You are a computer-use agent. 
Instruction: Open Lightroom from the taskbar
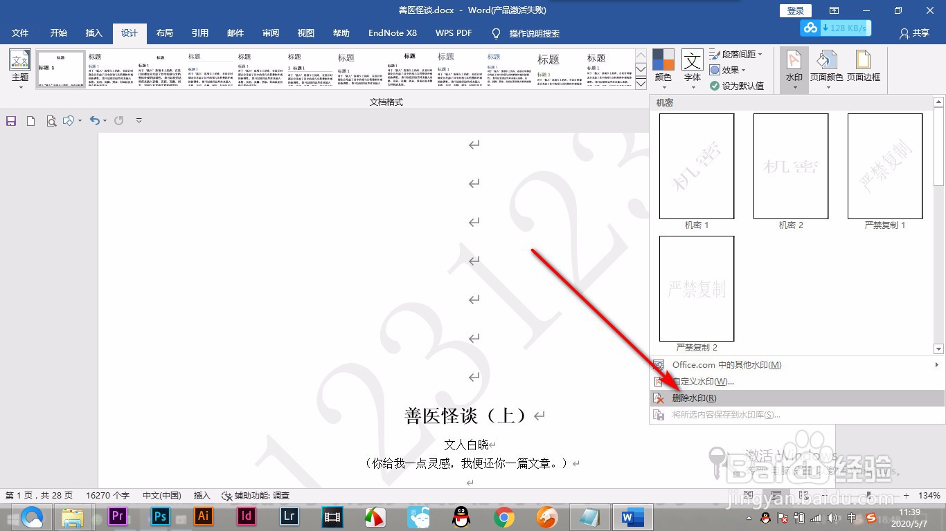point(289,516)
